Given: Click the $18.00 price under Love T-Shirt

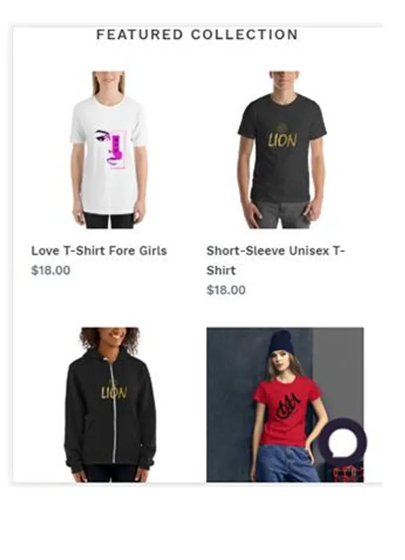Looking at the screenshot, I should pos(51,271).
